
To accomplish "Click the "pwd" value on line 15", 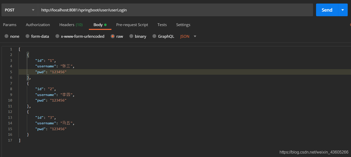I will (x=58, y=129).
